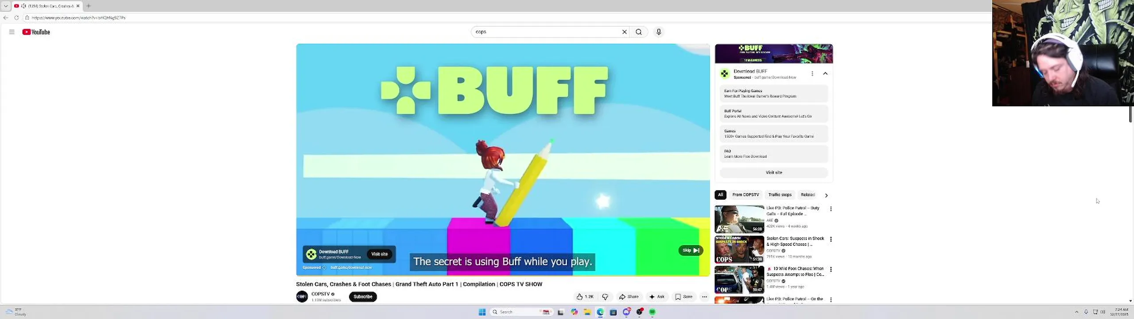
Task: Open the BUFF ad options three-dot menu
Action: click(x=812, y=74)
